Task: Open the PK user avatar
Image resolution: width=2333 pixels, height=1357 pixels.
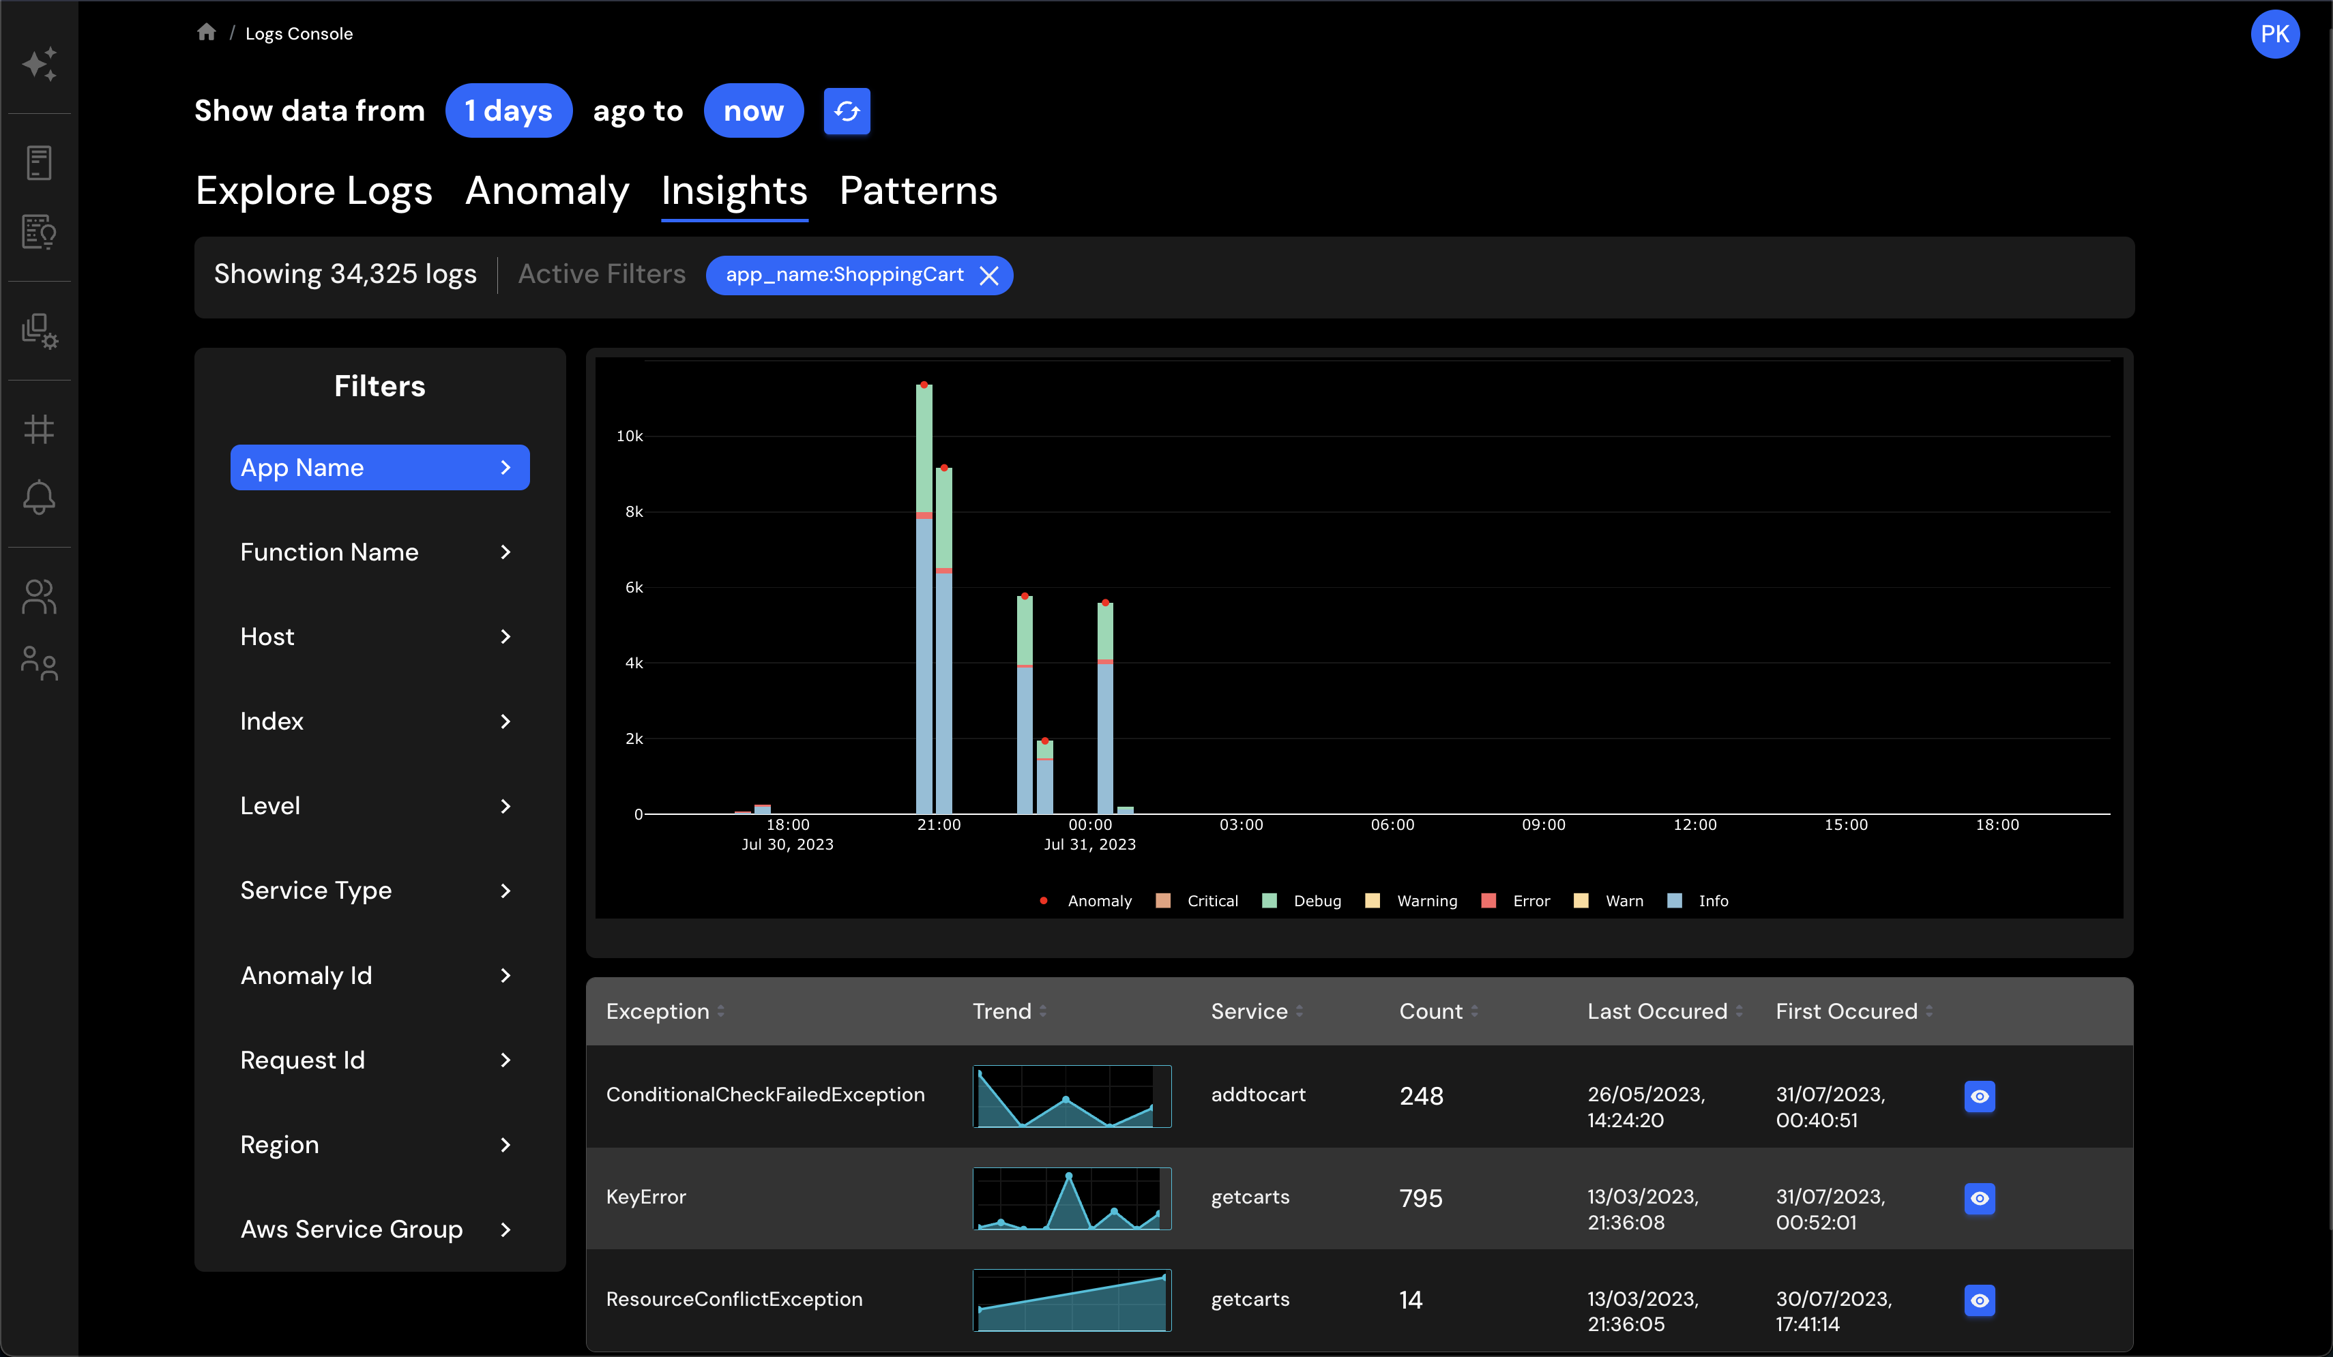Action: point(2274,34)
